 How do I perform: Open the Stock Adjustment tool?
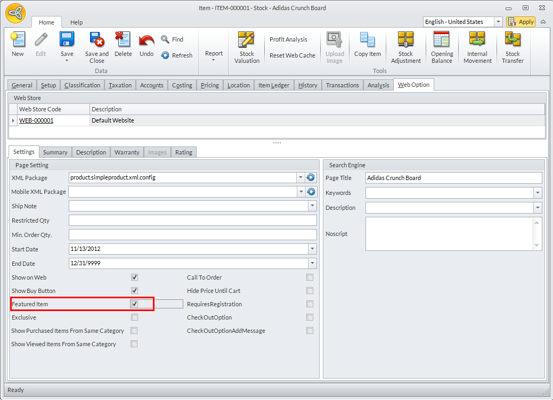click(405, 47)
